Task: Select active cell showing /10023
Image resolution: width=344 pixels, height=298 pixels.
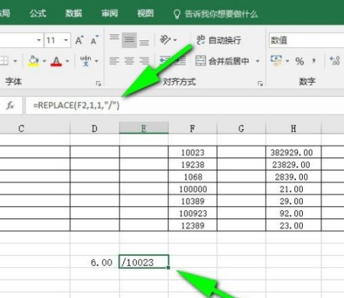Action: (144, 261)
